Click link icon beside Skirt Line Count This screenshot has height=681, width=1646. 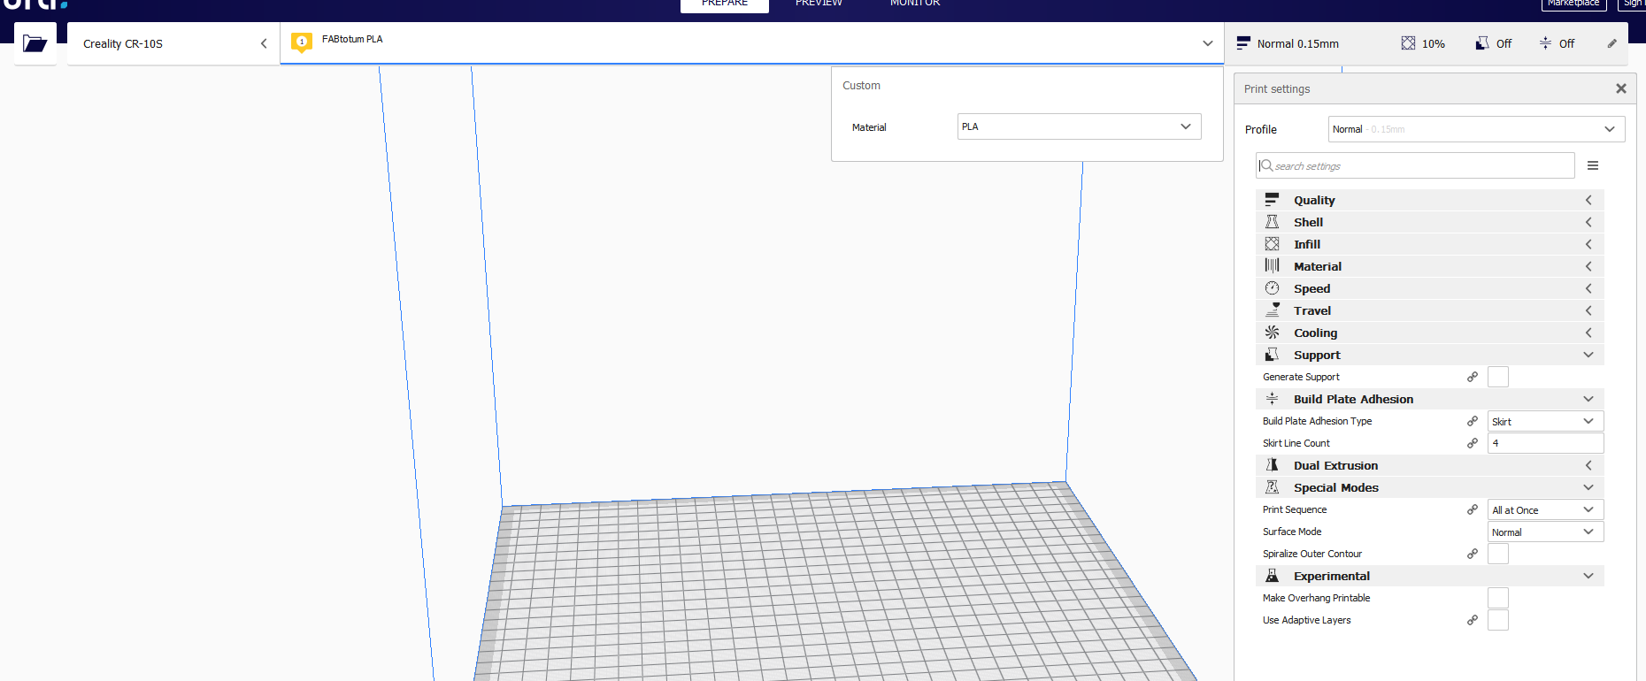coord(1473,443)
